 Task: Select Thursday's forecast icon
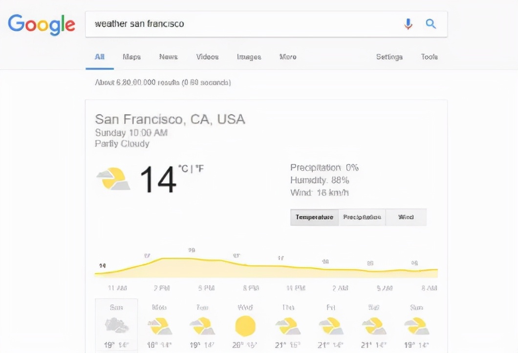[287, 326]
